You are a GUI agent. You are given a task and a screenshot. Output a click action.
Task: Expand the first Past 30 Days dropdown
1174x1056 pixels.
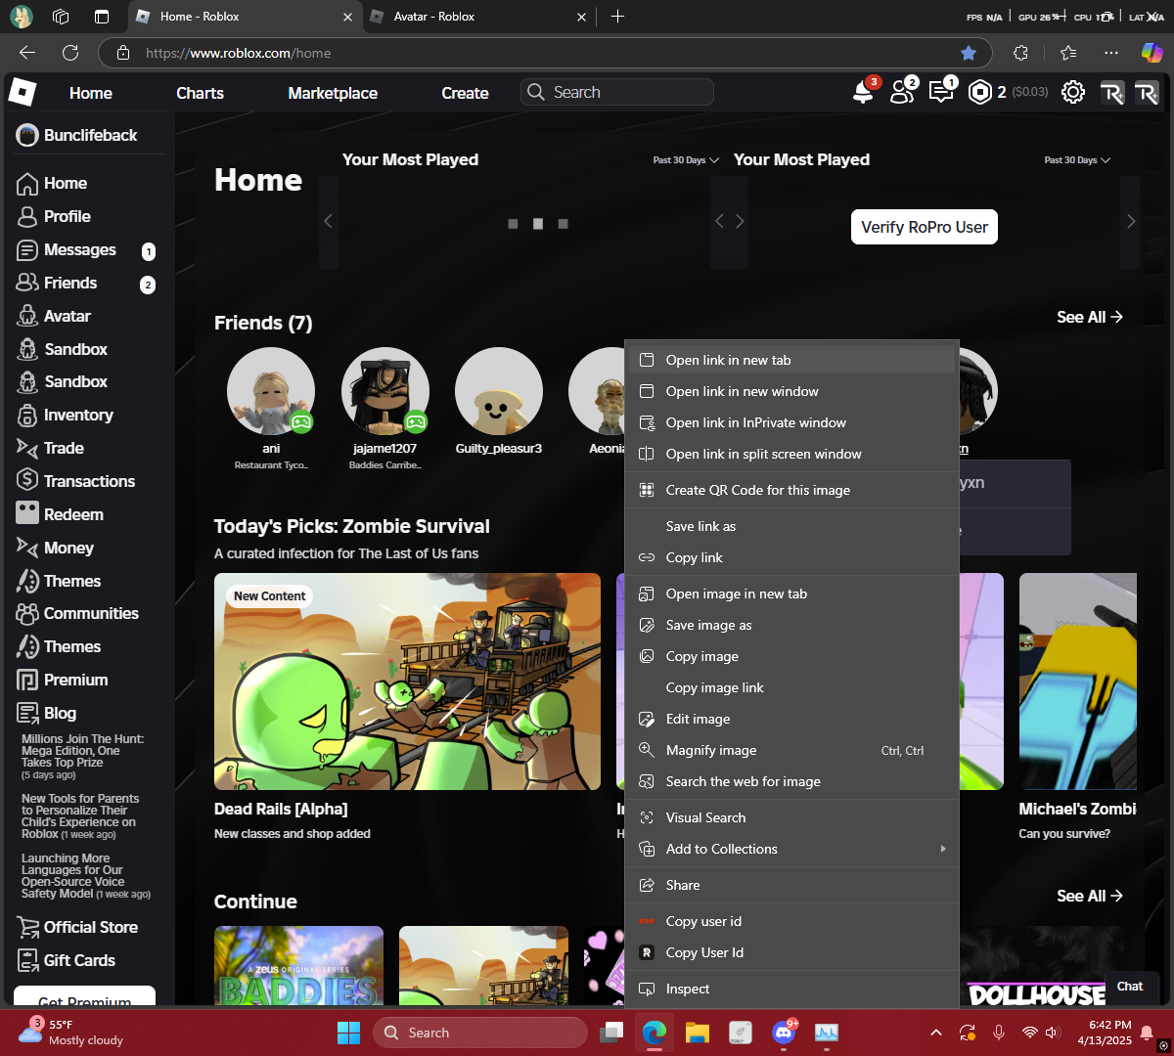[x=686, y=160]
